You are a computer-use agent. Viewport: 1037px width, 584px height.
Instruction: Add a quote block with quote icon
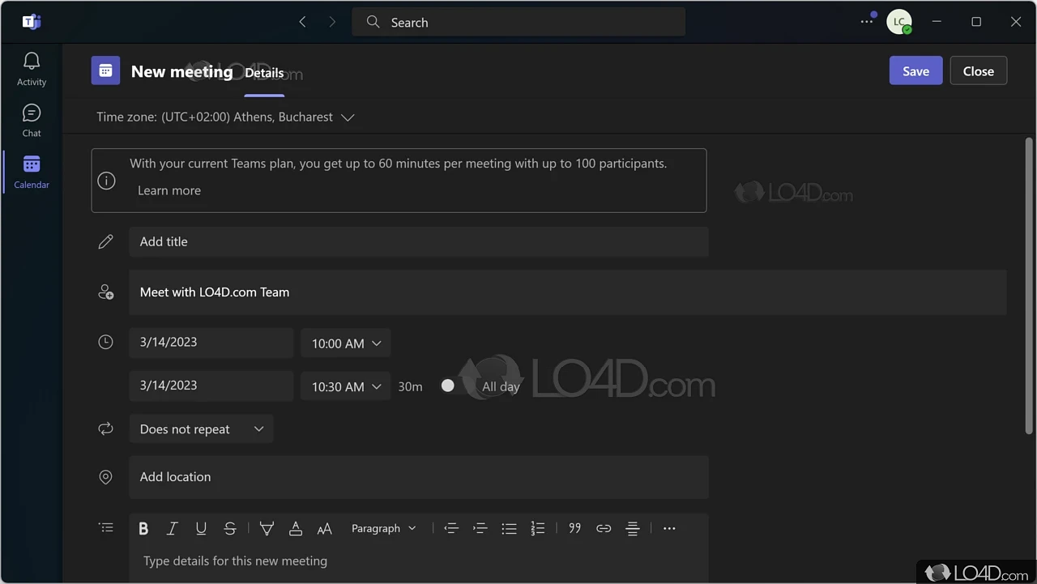[x=574, y=529]
